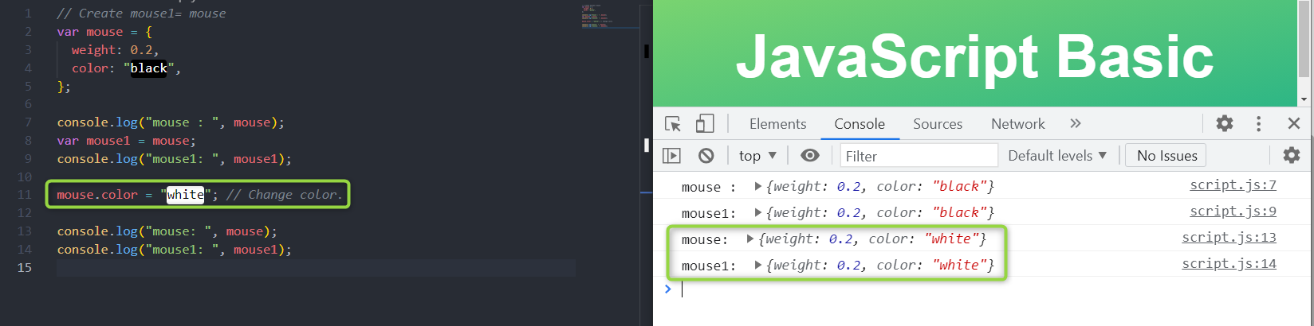Expand the mouse1 white object entry
Viewport: 1314px width, 326px height.
(758, 265)
